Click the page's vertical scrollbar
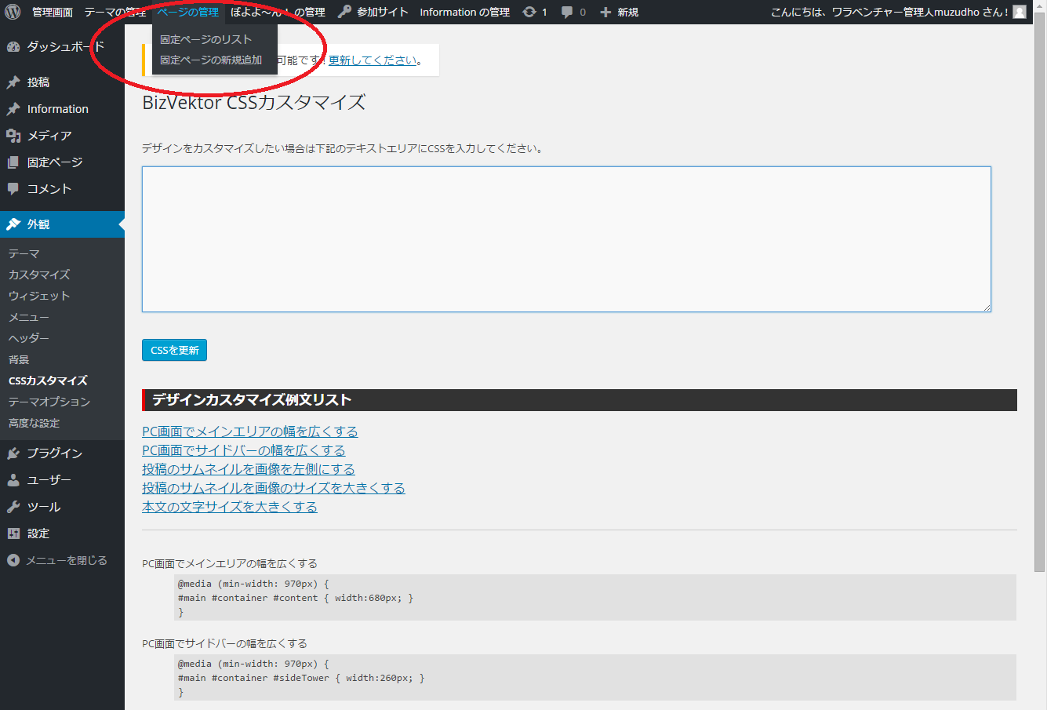The image size is (1047, 710). coord(1040,290)
